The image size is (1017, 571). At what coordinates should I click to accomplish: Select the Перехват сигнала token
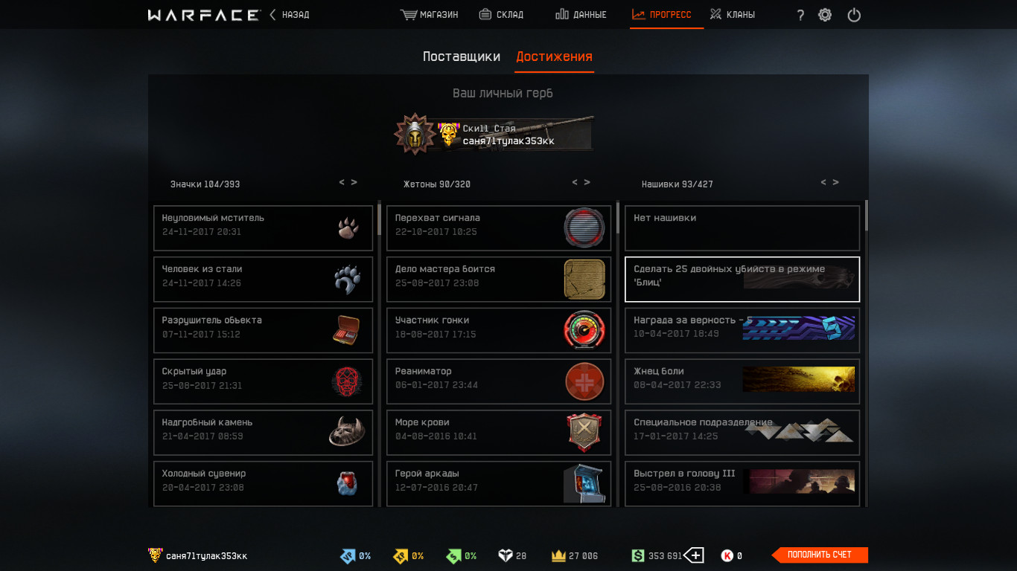pos(499,228)
